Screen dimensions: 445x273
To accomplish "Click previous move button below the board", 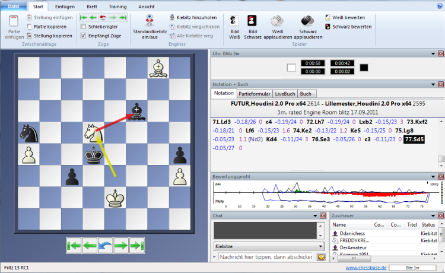I will point(90,246).
